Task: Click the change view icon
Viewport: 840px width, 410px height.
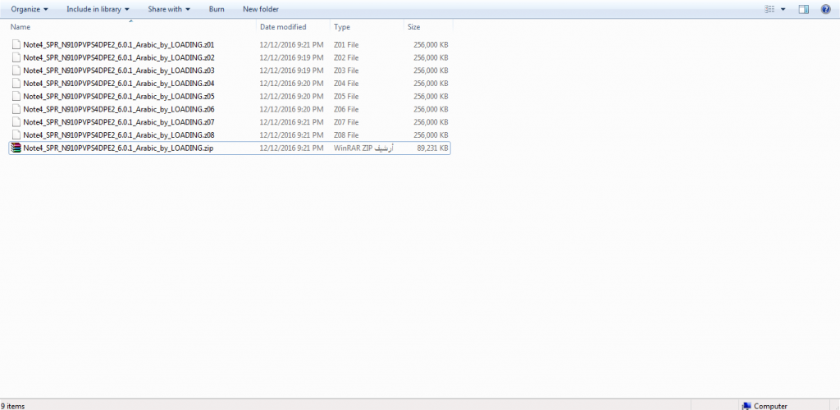Action: (769, 9)
